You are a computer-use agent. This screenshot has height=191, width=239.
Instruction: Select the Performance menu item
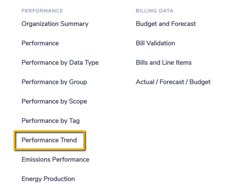tap(40, 43)
